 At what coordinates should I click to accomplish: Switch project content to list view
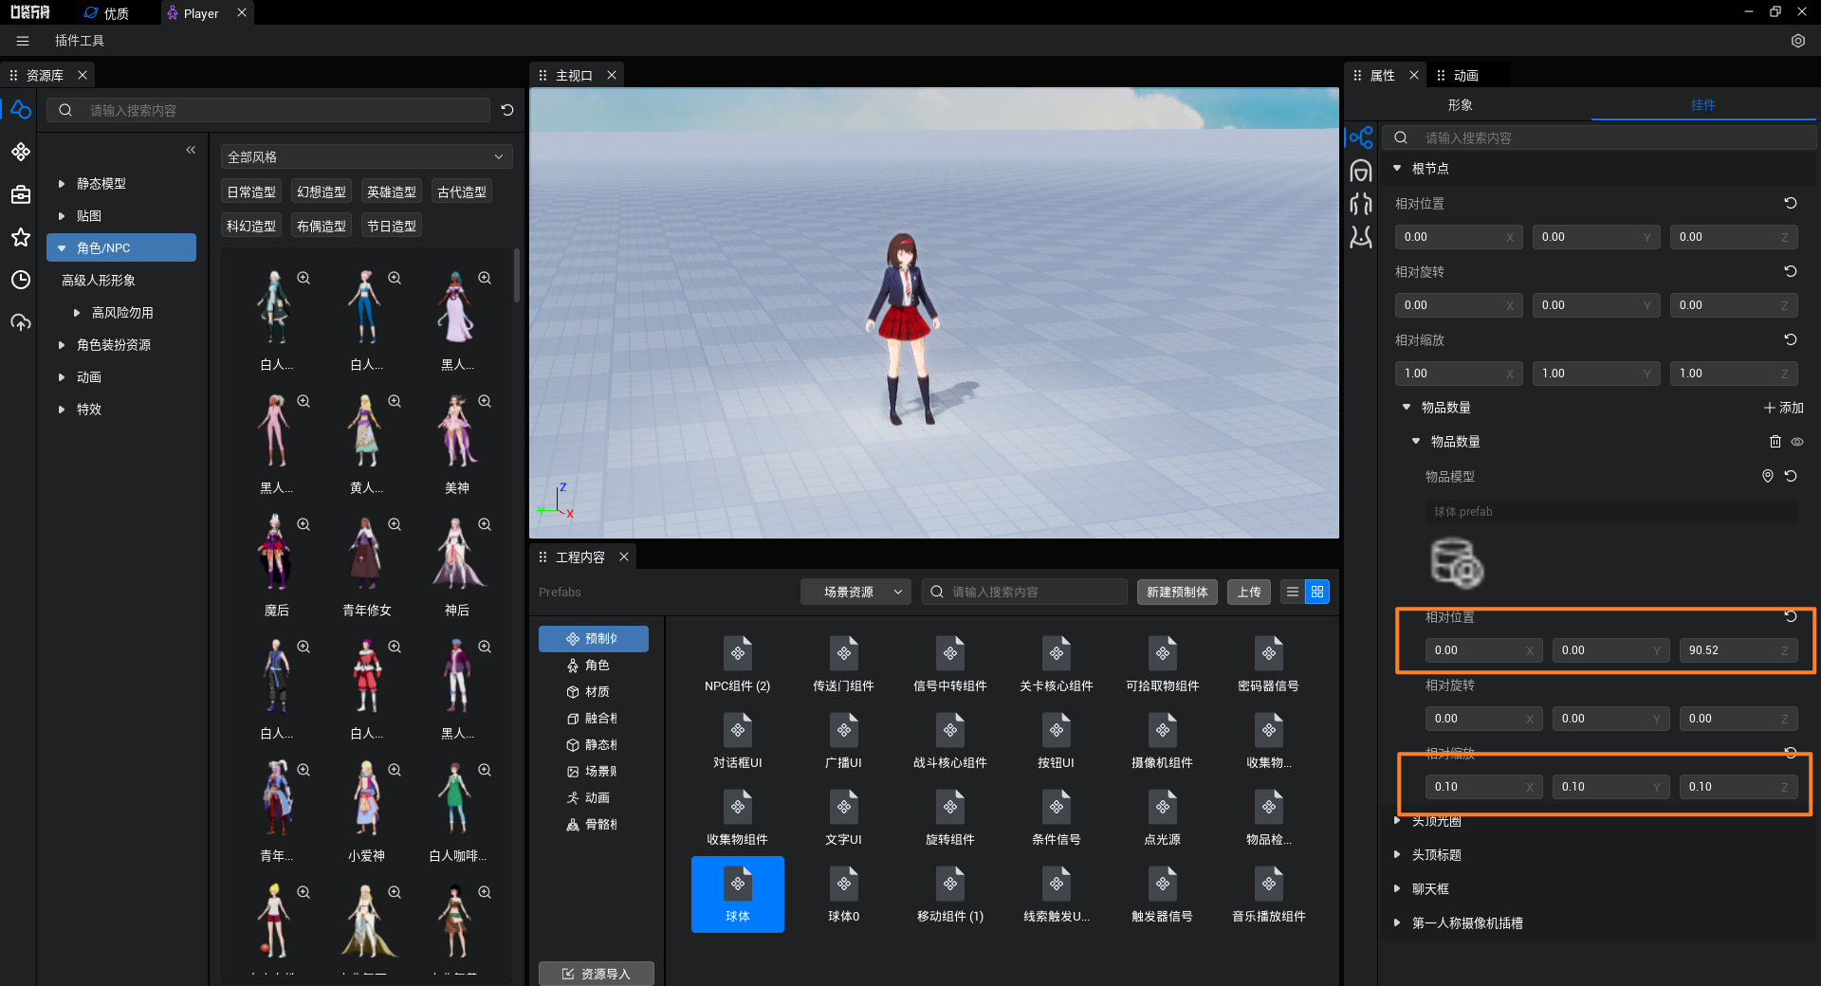(1293, 592)
